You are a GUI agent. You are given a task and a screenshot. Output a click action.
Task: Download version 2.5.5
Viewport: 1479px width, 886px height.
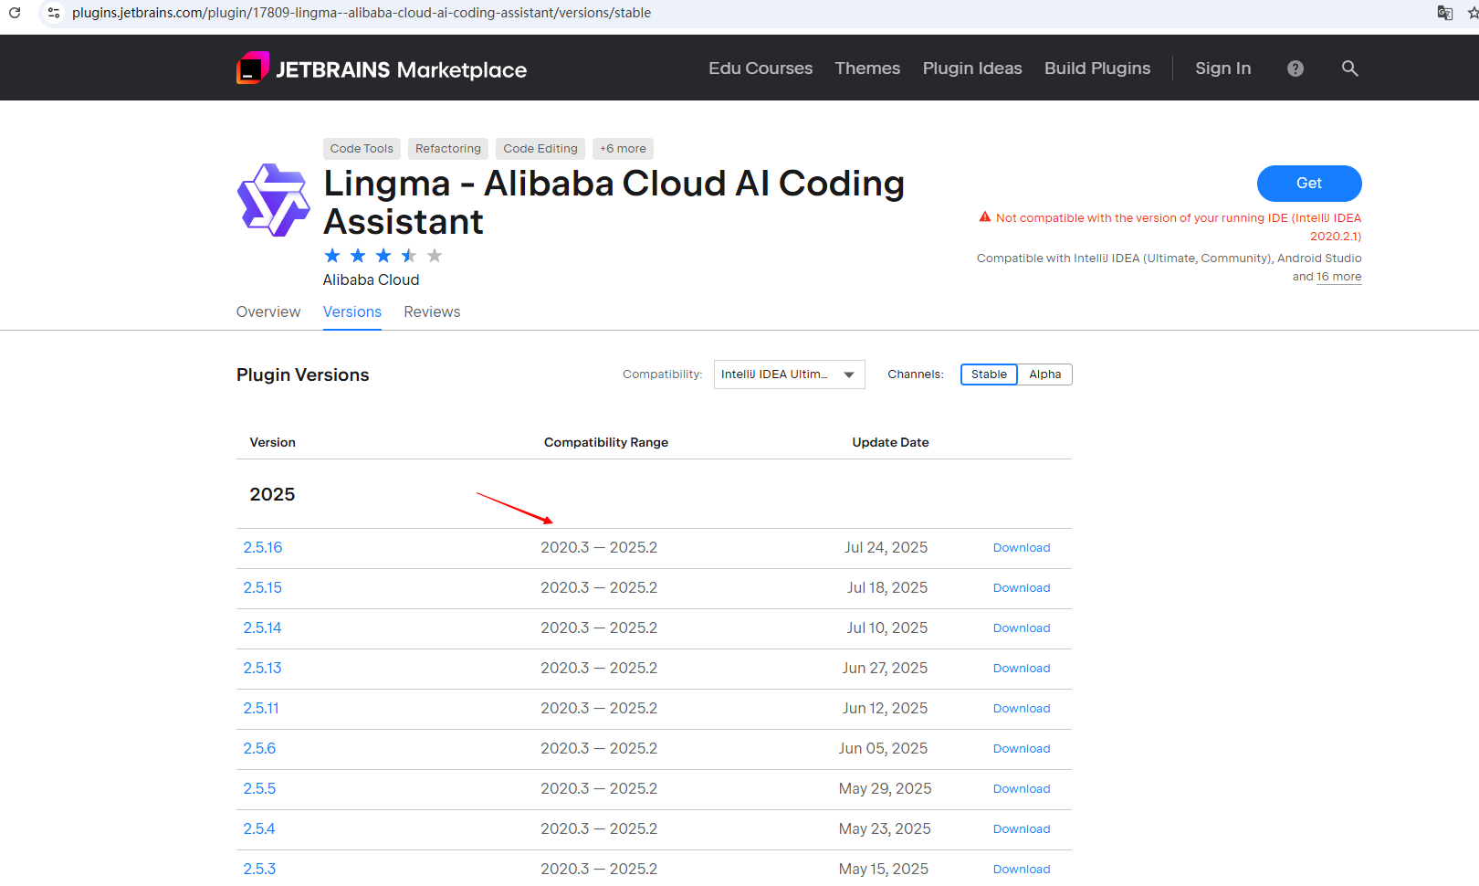click(1022, 789)
